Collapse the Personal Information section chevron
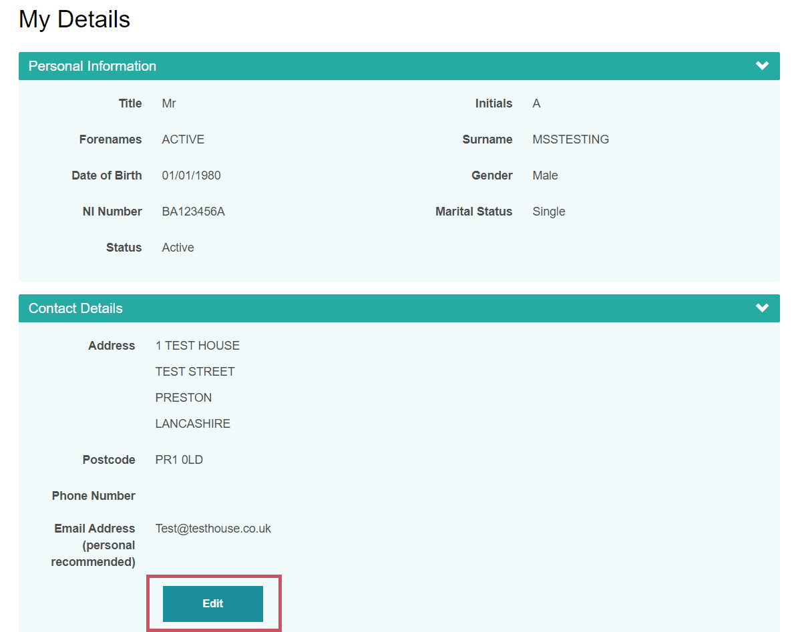796x632 pixels. pos(762,65)
